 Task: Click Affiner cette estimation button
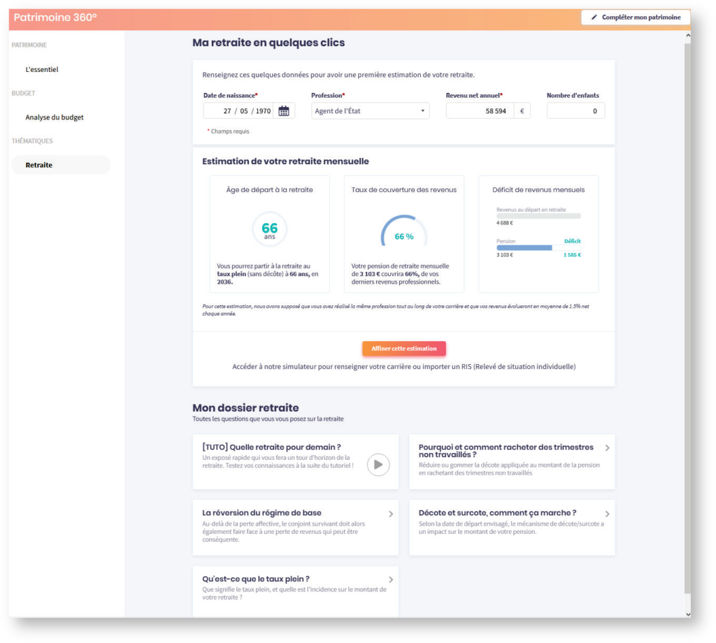click(403, 349)
